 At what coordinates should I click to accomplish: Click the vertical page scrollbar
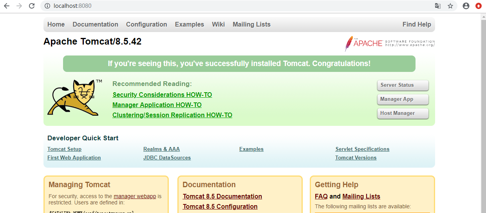pyautogui.click(x=483, y=117)
